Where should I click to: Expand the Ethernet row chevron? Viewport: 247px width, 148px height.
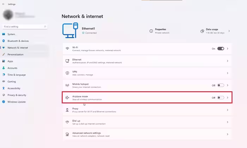(228, 61)
